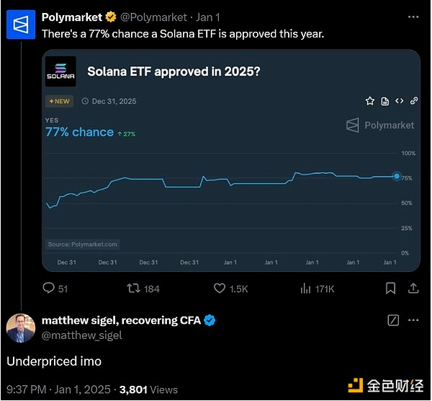
Task: Click the embed code brackets icon
Action: [399, 101]
